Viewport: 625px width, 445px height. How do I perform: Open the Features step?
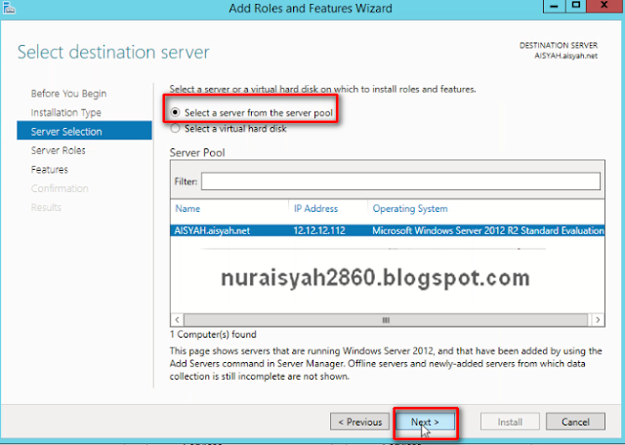(50, 170)
